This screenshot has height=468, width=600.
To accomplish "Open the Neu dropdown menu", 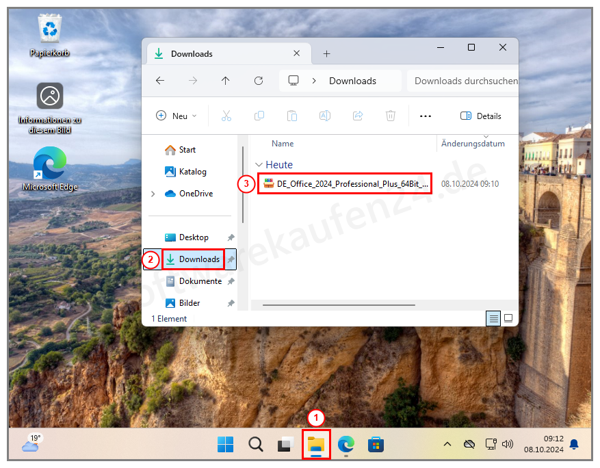I will click(177, 116).
